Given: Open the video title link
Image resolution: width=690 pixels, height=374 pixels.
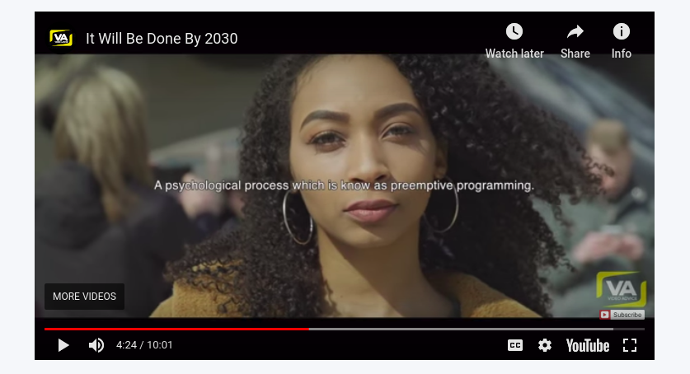Looking at the screenshot, I should [x=162, y=39].
